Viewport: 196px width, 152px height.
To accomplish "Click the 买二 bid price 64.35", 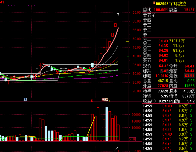I will point(163,46).
